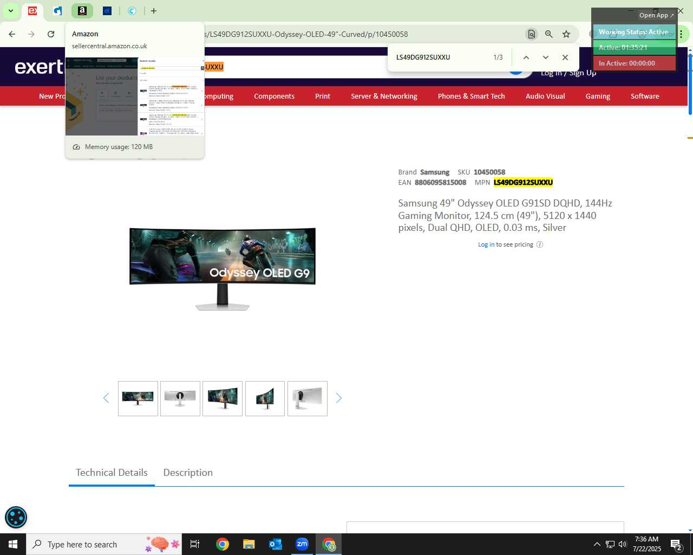Go back to the previous page

pos(12,34)
